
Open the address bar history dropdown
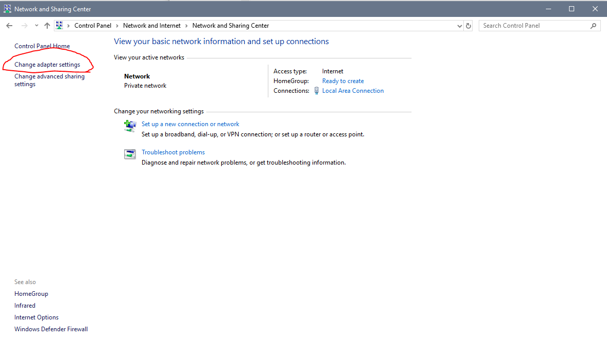(460, 26)
